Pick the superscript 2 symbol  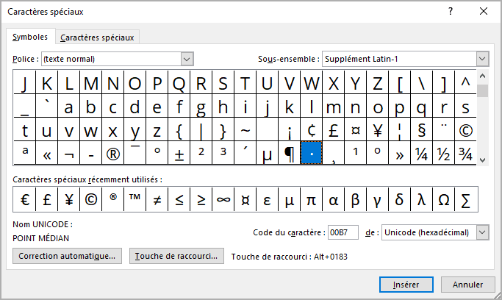(x=201, y=153)
